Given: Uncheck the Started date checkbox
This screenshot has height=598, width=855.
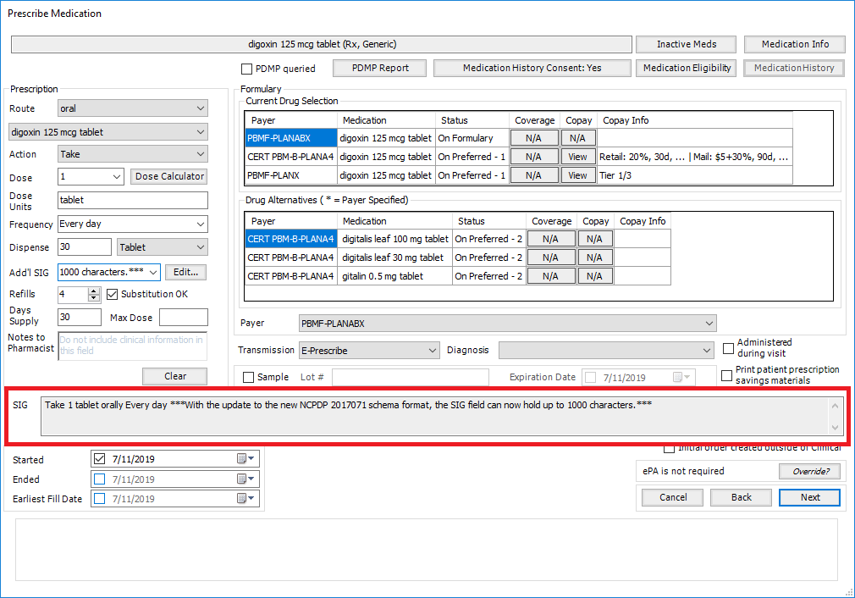Looking at the screenshot, I should coord(99,459).
